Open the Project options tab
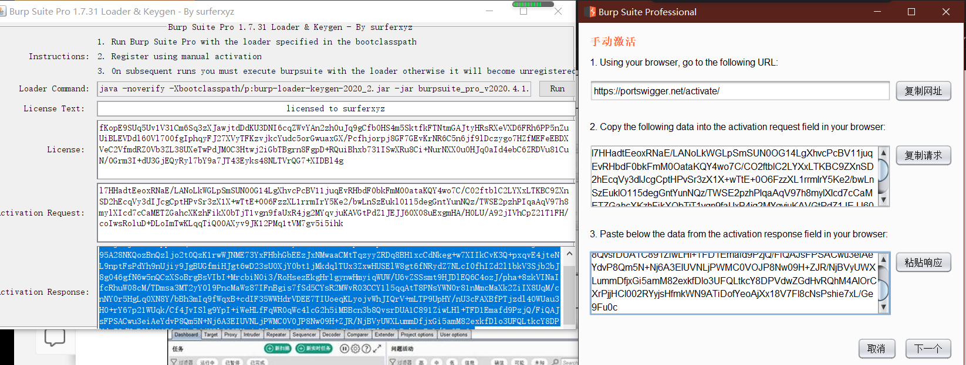The image size is (966, 365). [x=417, y=335]
